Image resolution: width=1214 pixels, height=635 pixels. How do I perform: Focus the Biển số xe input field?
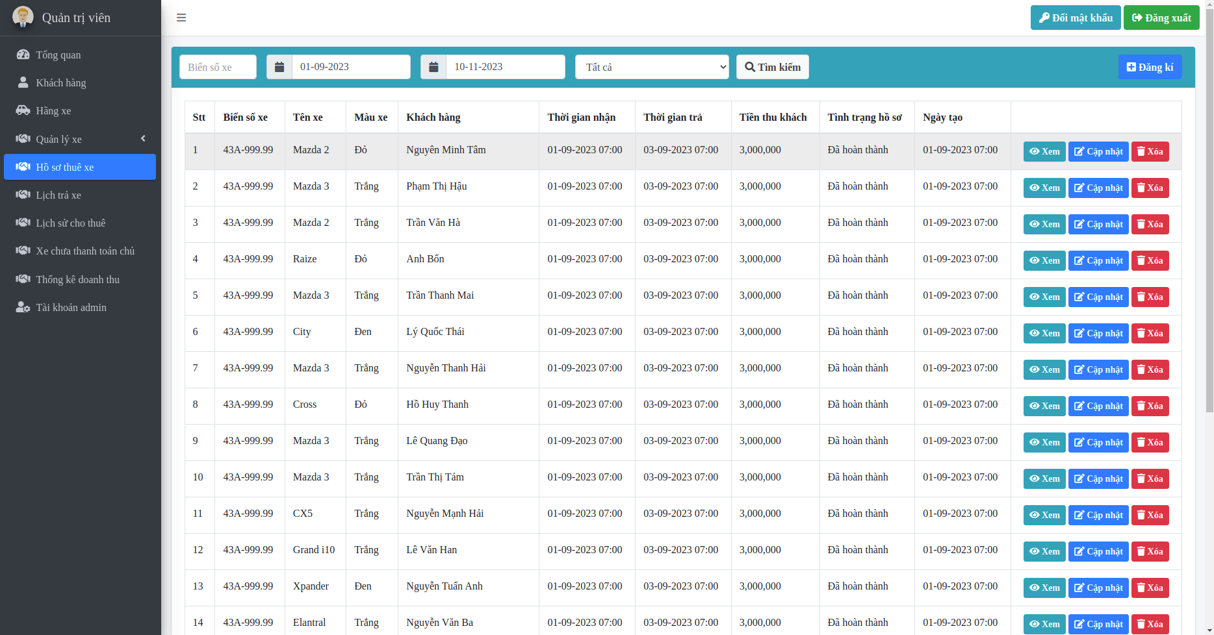[x=218, y=67]
